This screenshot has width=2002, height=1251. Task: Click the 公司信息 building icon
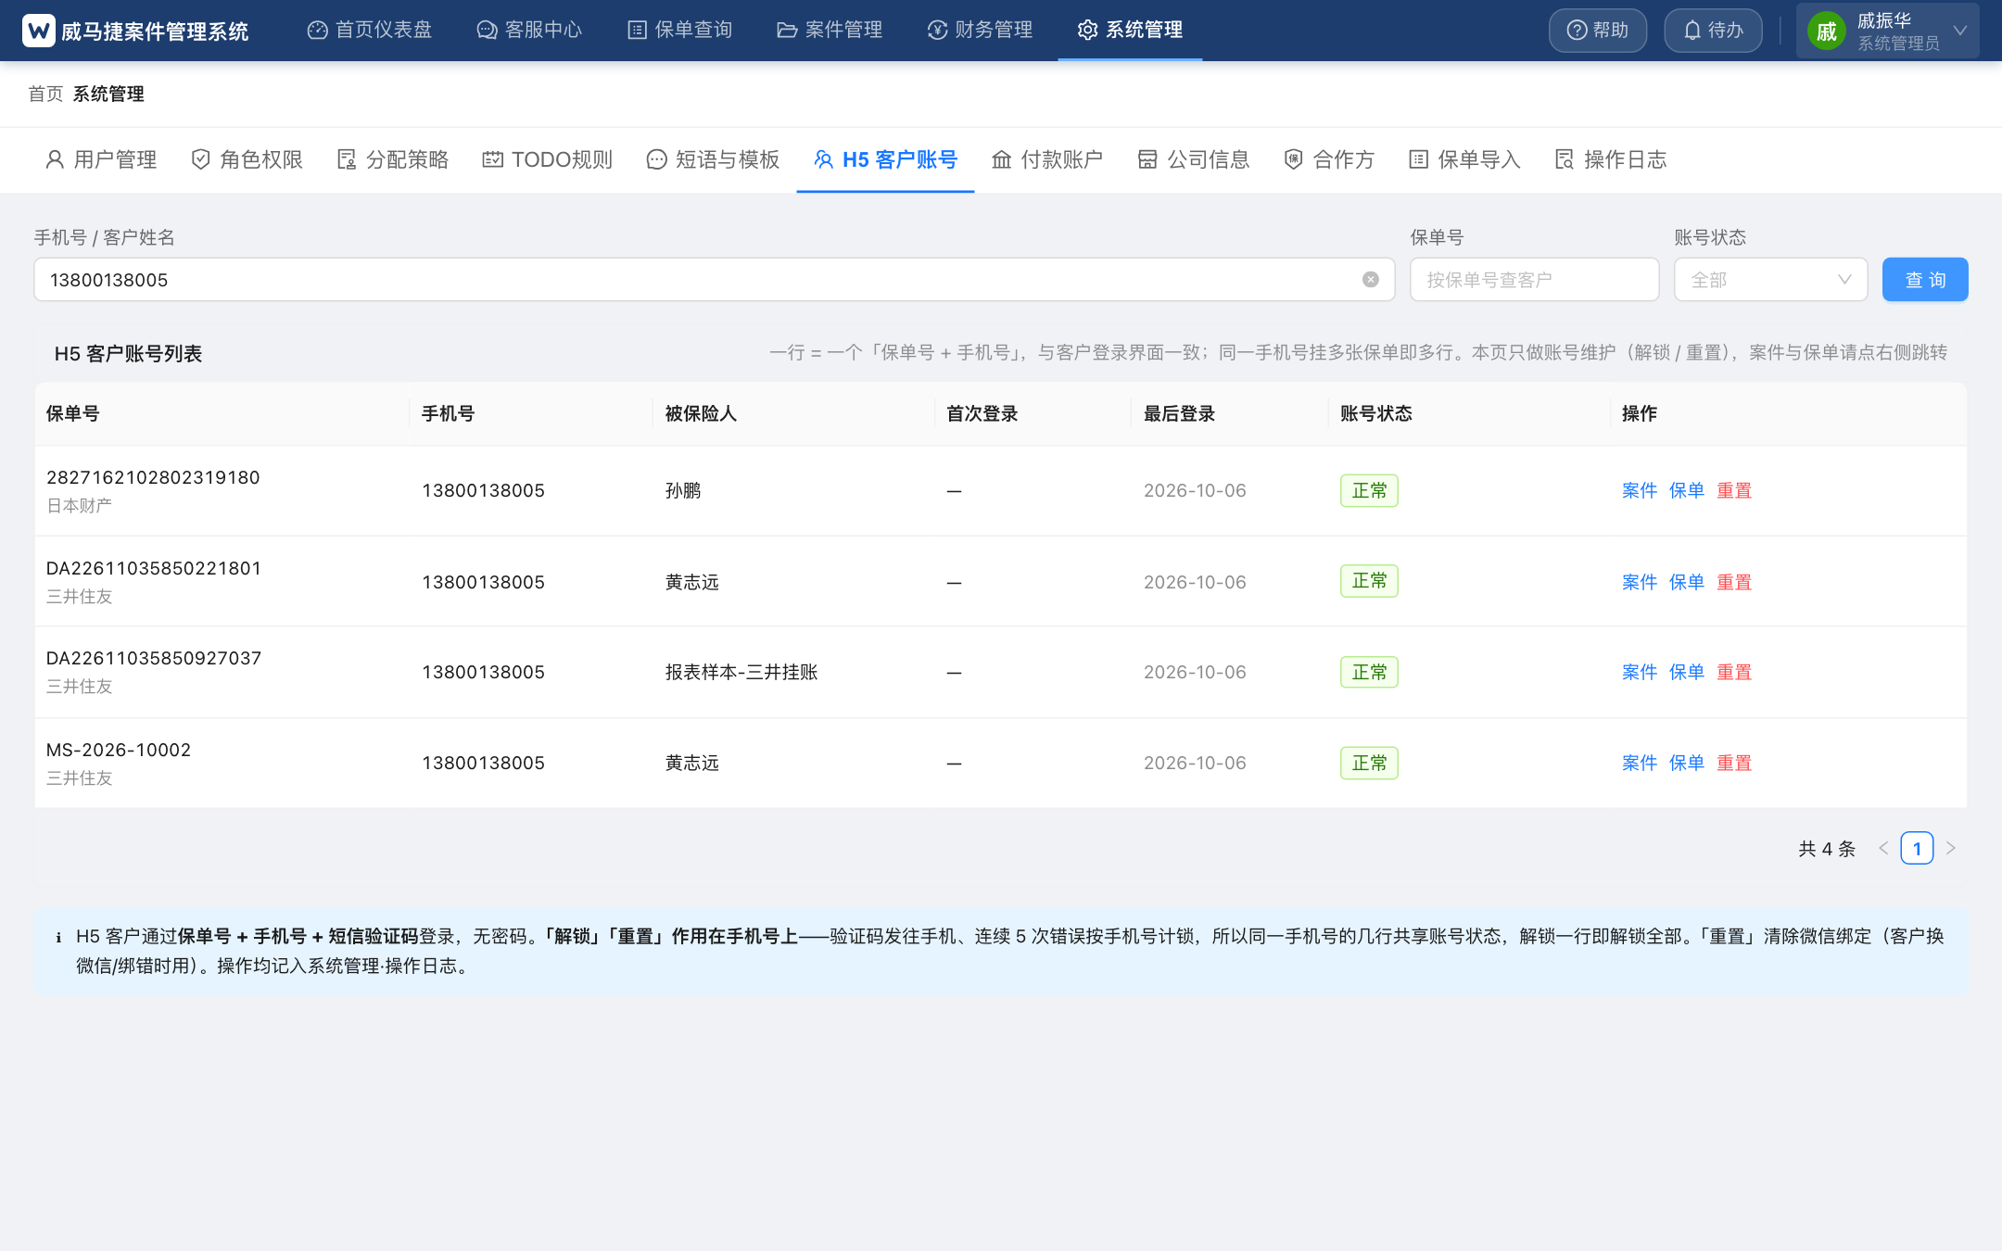[1147, 159]
